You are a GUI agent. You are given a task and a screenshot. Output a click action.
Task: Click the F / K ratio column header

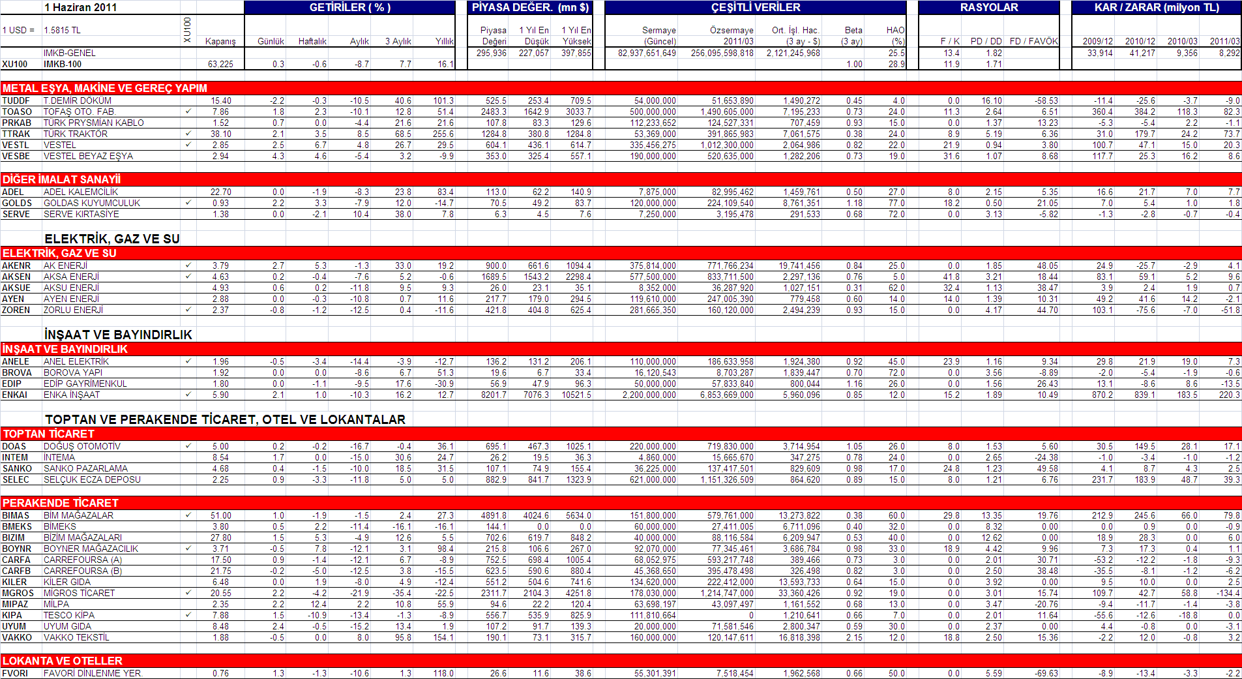(950, 41)
